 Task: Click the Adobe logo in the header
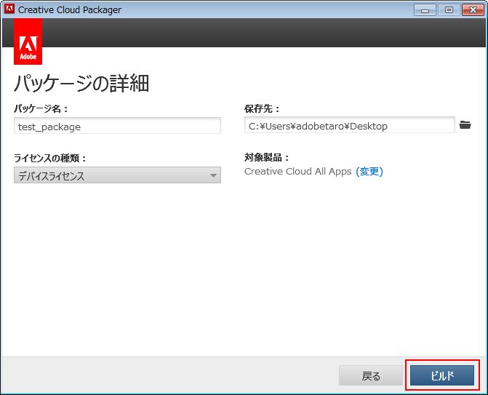click(x=28, y=41)
